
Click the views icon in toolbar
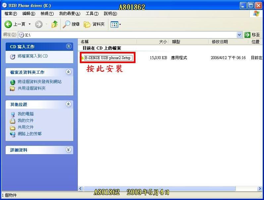click(x=114, y=25)
